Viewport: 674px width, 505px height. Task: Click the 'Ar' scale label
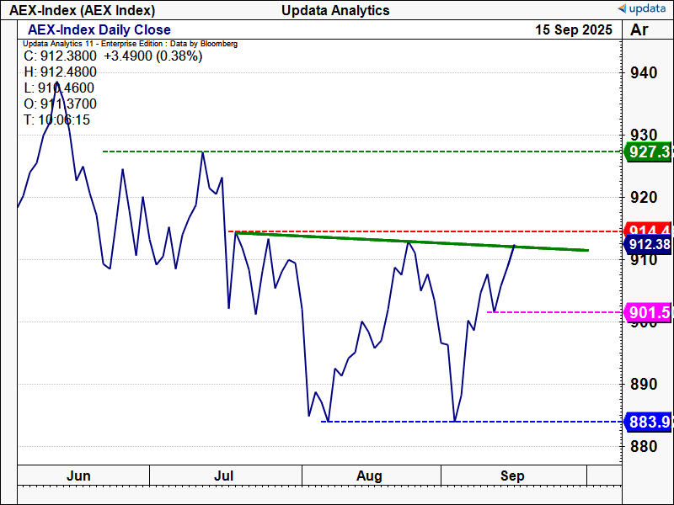click(639, 29)
